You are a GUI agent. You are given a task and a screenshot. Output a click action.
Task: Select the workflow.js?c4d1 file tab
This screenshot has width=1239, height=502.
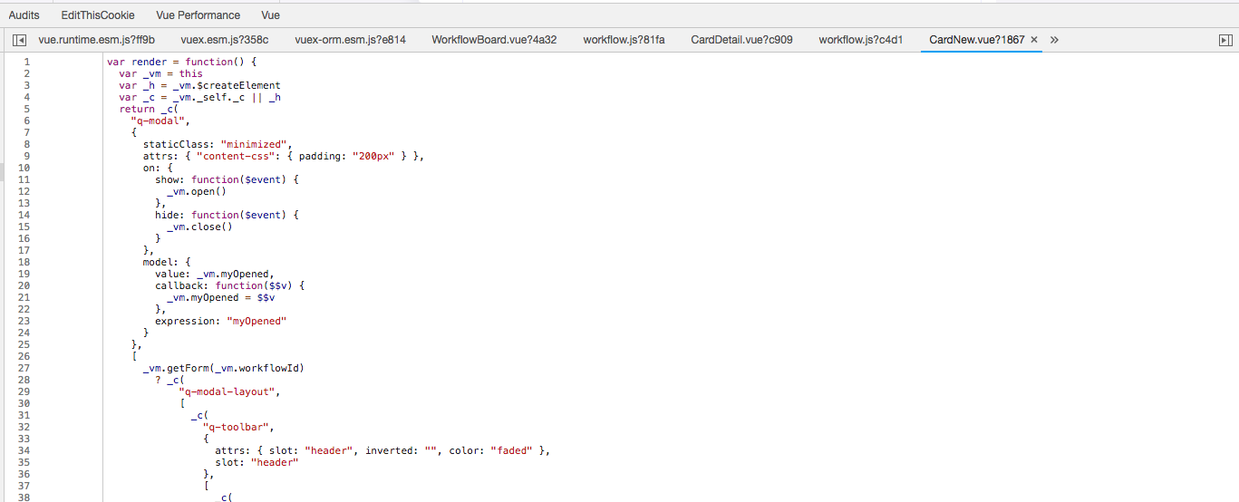[x=861, y=40]
